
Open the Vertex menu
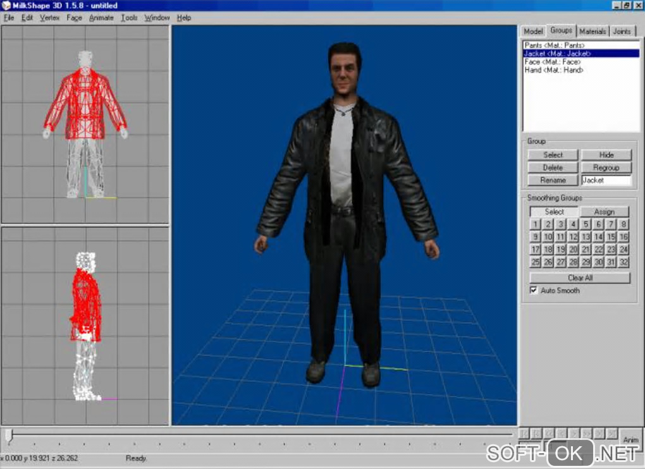49,18
